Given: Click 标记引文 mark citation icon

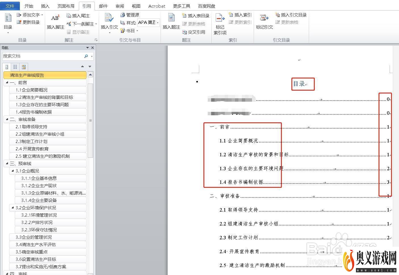Looking at the screenshot, I should coord(264,18).
